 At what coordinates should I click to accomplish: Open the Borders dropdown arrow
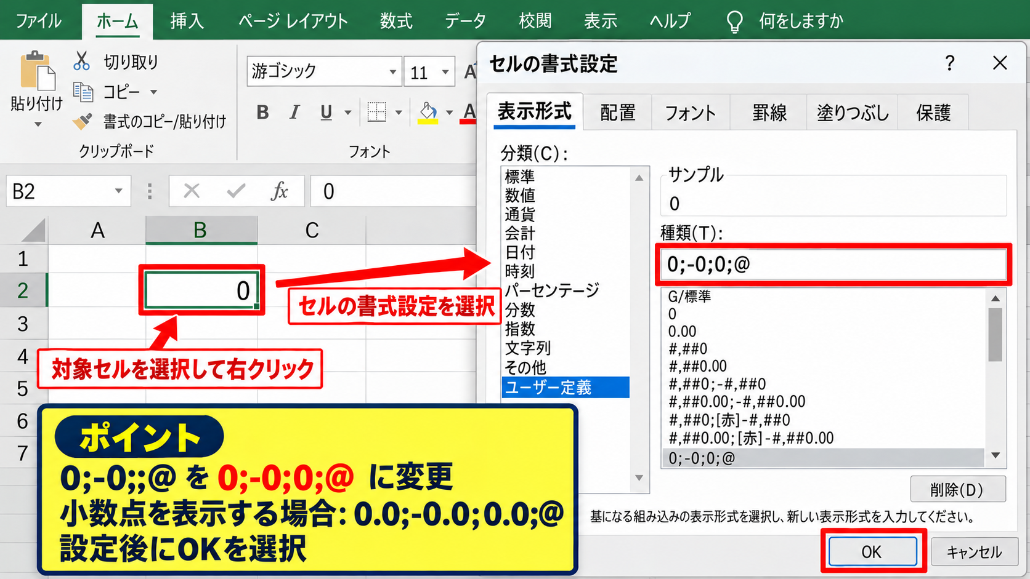[399, 113]
